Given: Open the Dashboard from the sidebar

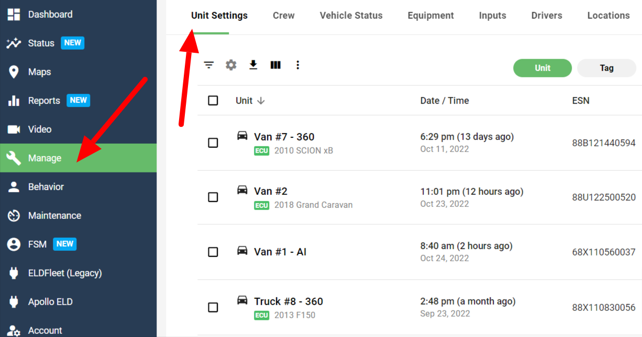Looking at the screenshot, I should click(x=14, y=14).
